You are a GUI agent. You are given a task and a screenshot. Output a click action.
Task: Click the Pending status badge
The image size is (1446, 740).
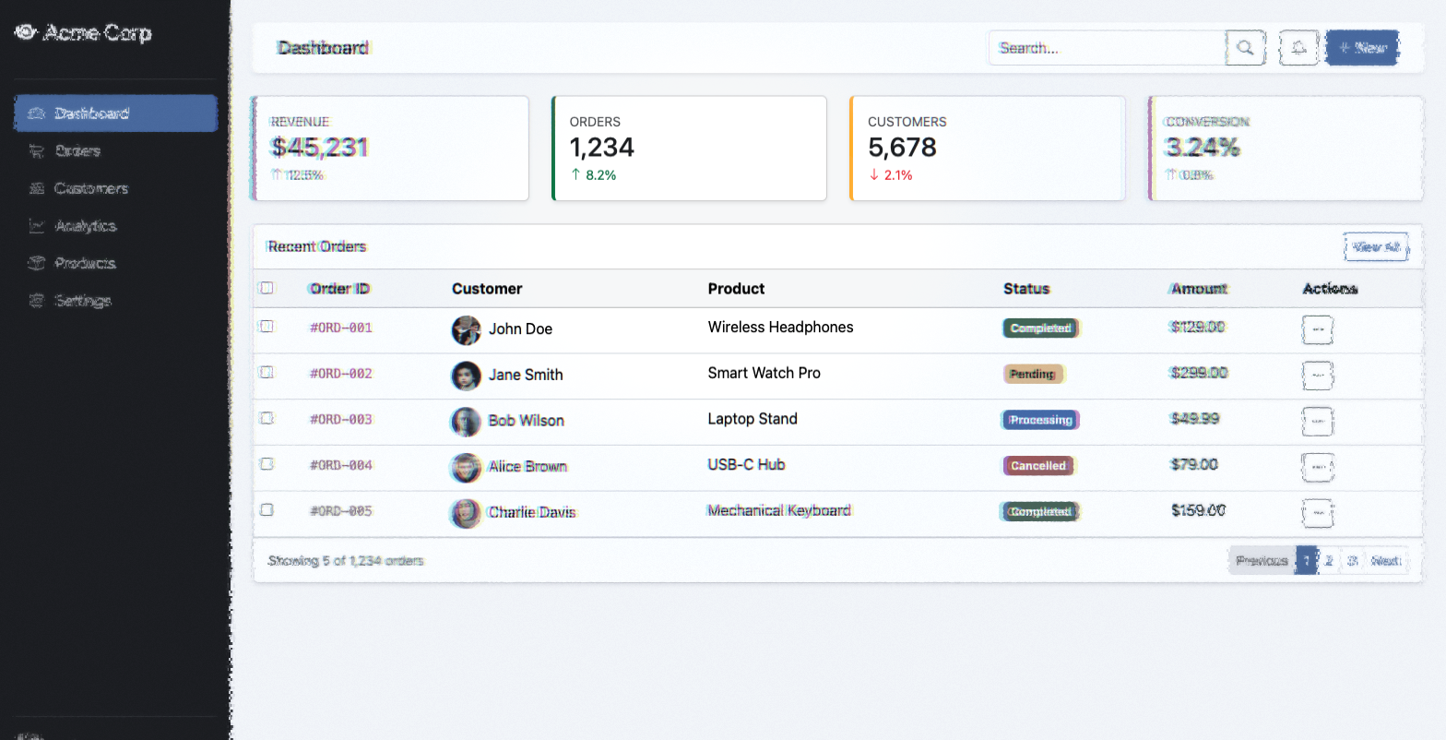pos(1033,374)
